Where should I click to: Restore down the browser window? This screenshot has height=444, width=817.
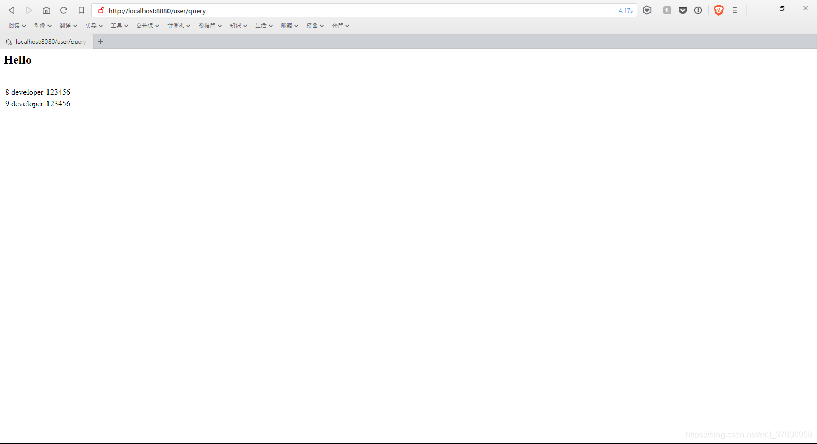(782, 9)
